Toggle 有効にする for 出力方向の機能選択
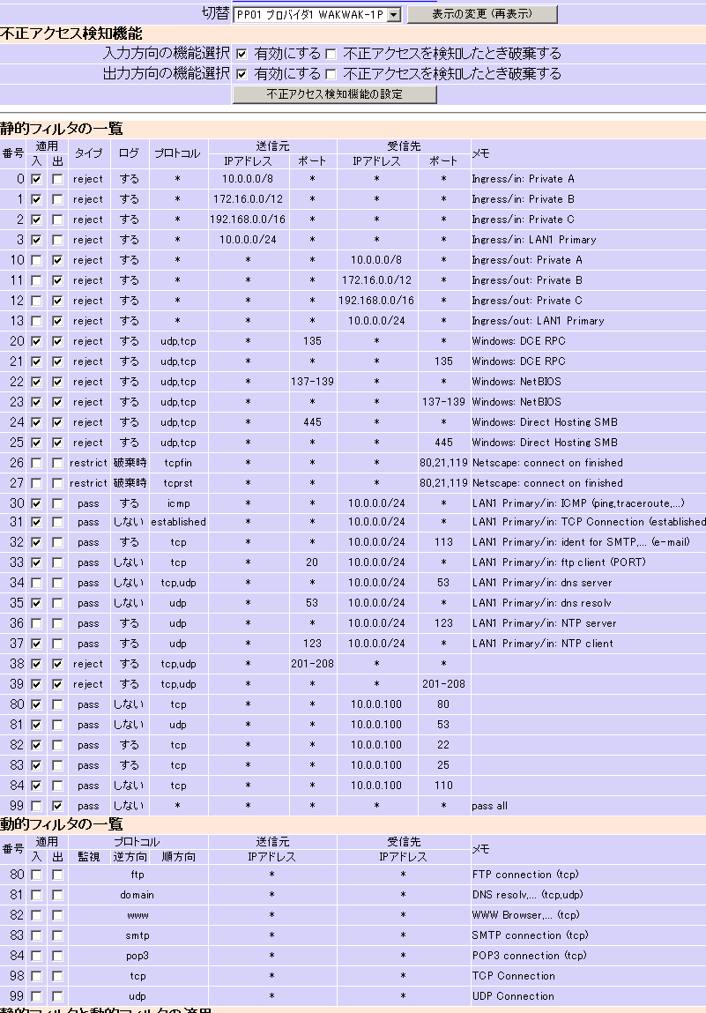Screen dimensions: 706x1013 [242, 74]
